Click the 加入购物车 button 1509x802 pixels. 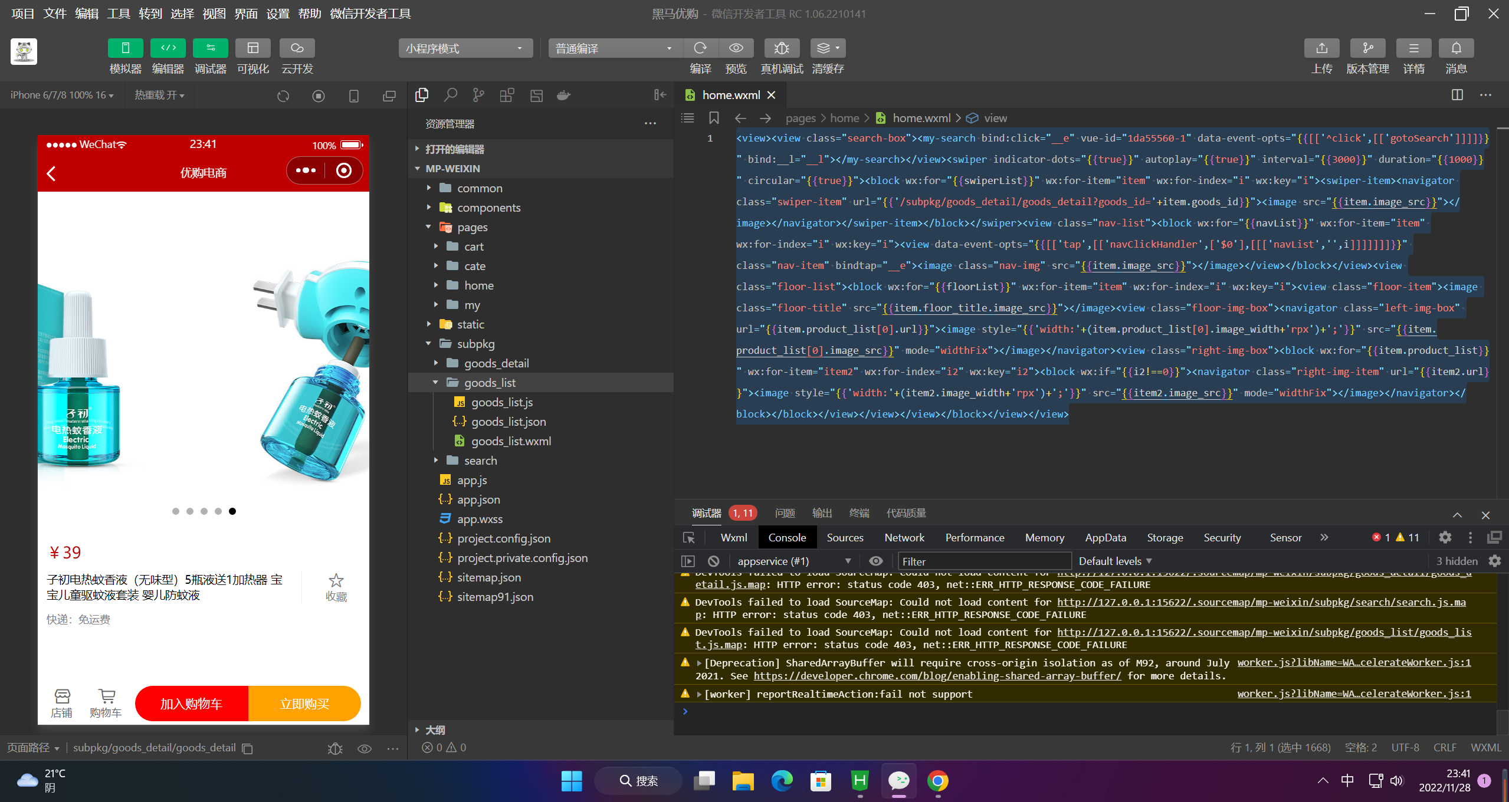pyautogui.click(x=191, y=704)
